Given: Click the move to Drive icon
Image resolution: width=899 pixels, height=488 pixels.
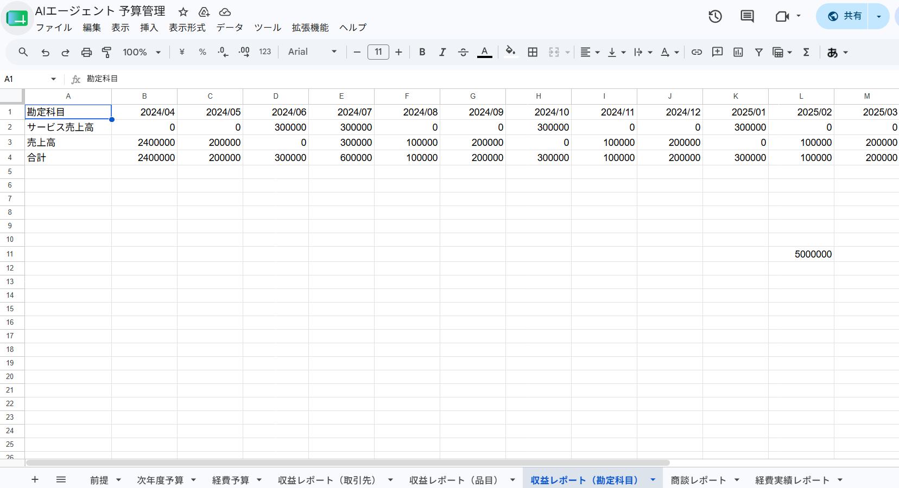Looking at the screenshot, I should click(x=204, y=12).
